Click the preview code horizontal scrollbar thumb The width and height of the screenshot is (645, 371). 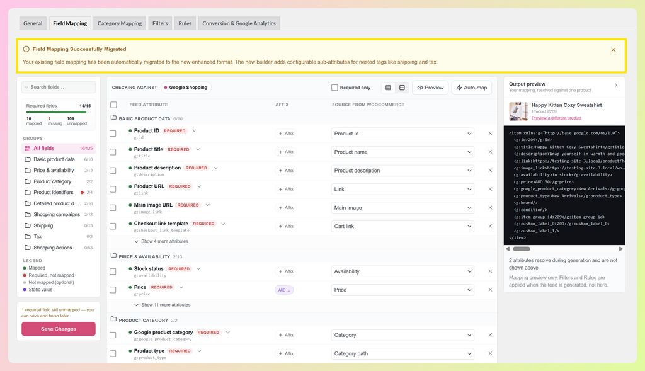pyautogui.click(x=521, y=249)
